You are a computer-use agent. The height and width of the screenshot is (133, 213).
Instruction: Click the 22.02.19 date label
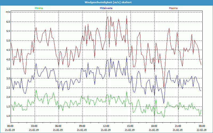[202, 130]
